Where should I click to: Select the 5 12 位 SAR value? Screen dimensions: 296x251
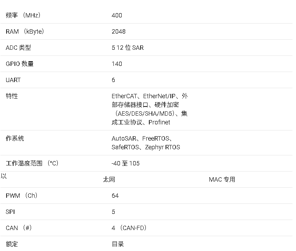127,48
